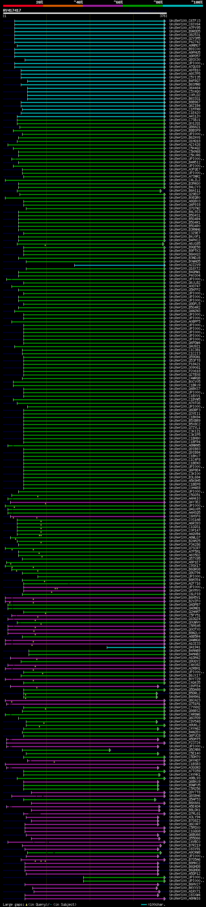Open the UniRef100_Q55D66 hit

(x=184, y=839)
